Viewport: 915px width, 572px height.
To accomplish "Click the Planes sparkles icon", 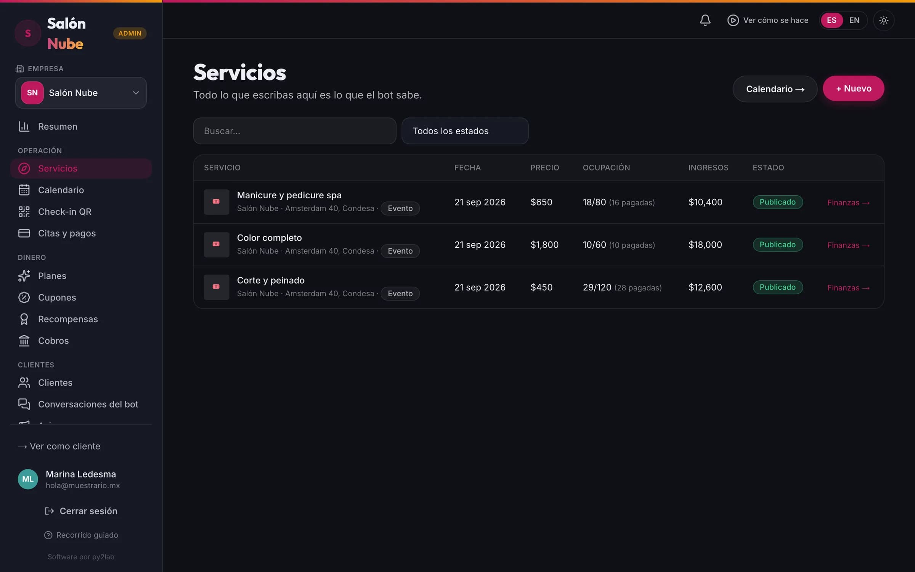I will [x=24, y=276].
